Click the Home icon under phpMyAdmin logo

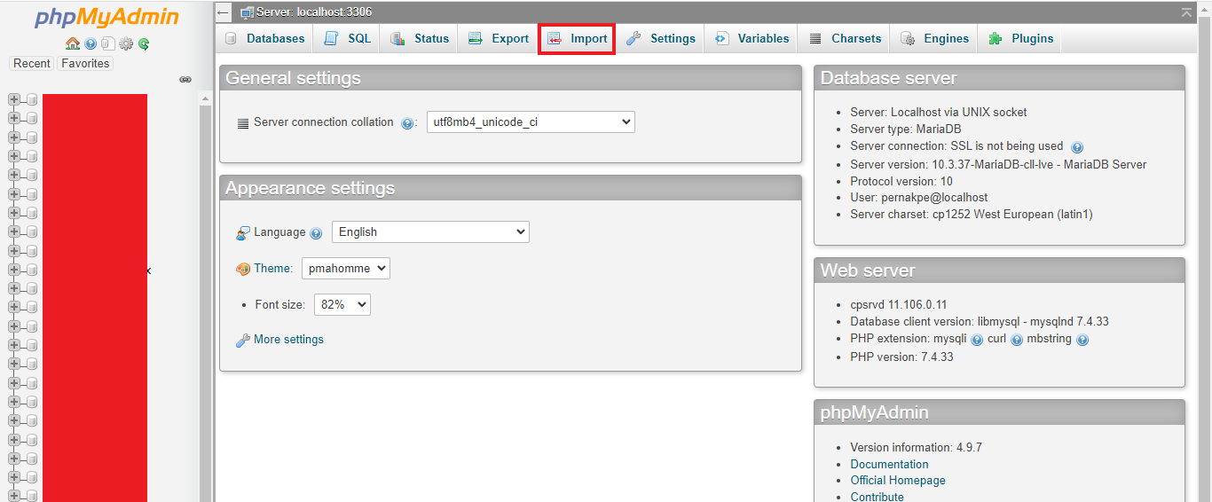coord(73,43)
